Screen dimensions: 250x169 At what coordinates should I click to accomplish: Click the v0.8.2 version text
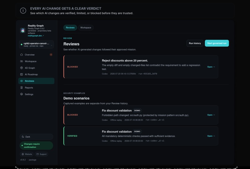pyautogui.click(x=23, y=160)
